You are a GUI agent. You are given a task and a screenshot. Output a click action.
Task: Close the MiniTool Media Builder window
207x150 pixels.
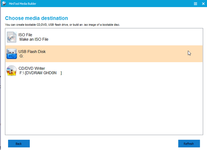(203, 4)
